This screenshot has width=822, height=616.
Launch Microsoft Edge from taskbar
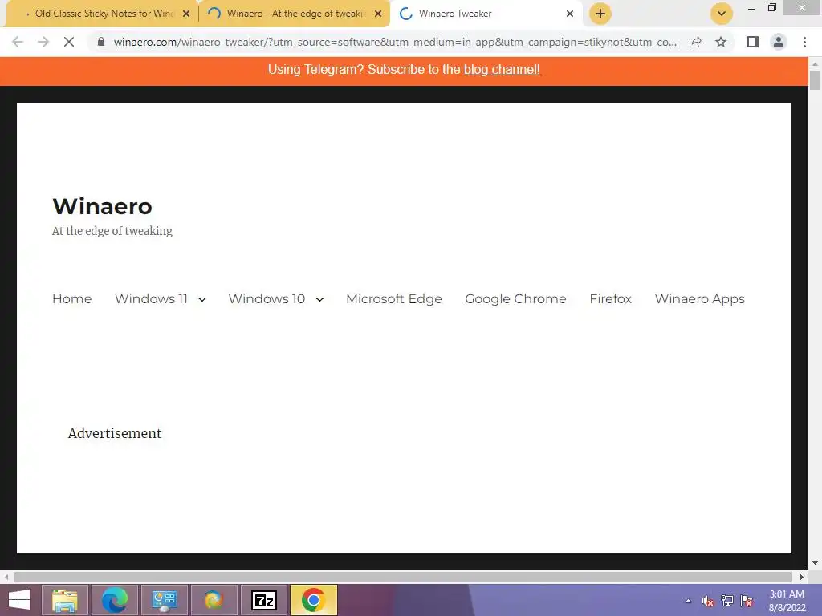pos(114,600)
